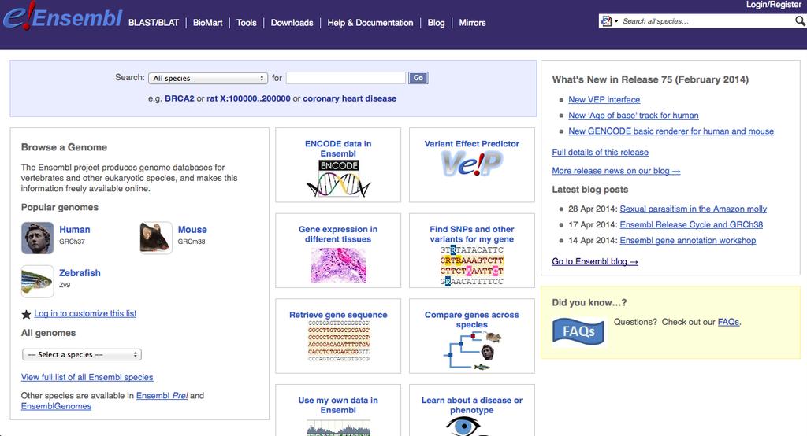Open More release news on our blog
This screenshot has height=436, width=807.
616,171
